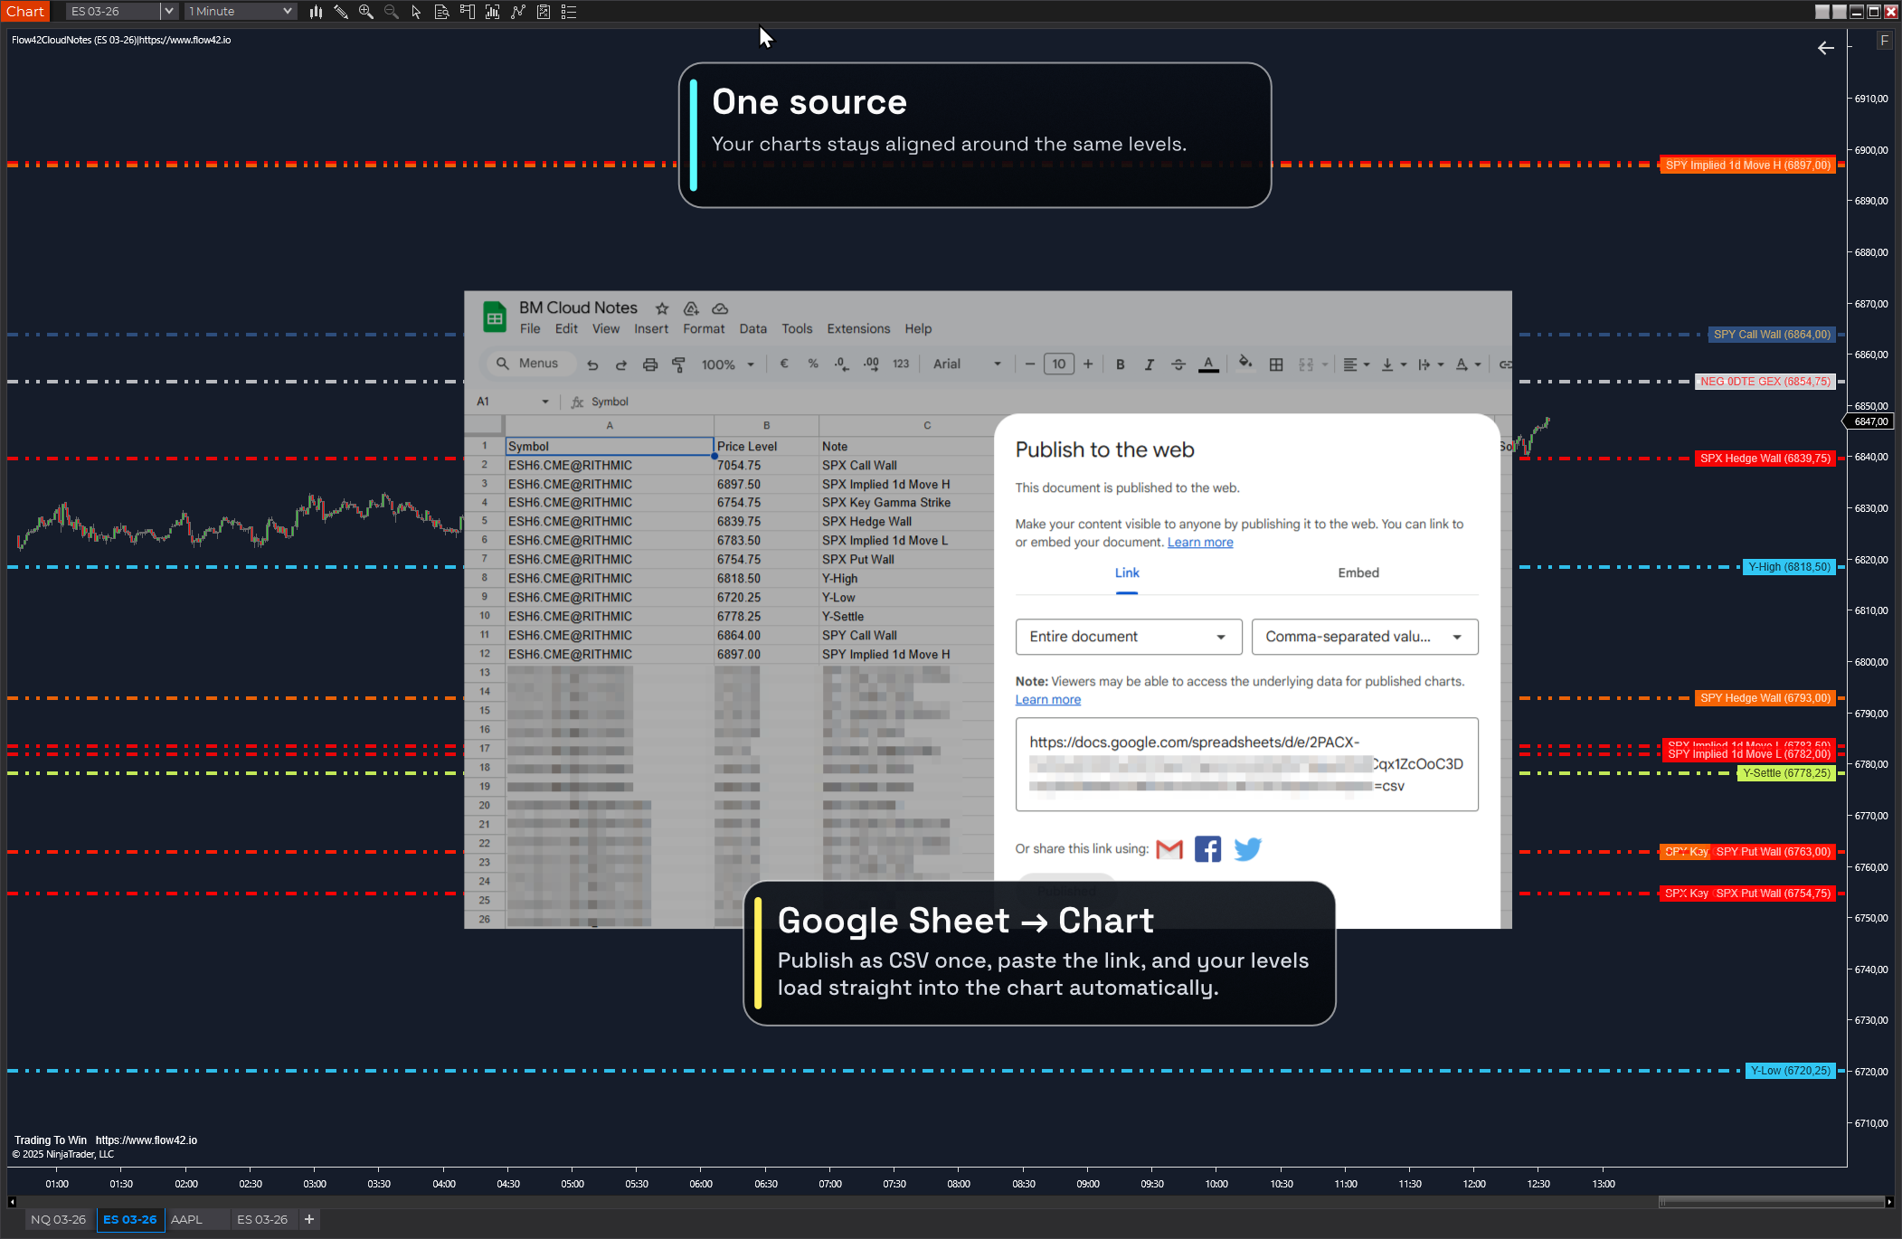Screen dimensions: 1902x1239
Task: Select cell '7054.75' in the Price Level column
Action: coord(765,466)
